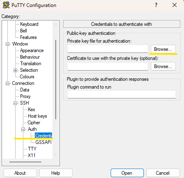Click the category tree vertical scrollbar thumb
The width and height of the screenshot is (184, 178).
tap(56, 80)
